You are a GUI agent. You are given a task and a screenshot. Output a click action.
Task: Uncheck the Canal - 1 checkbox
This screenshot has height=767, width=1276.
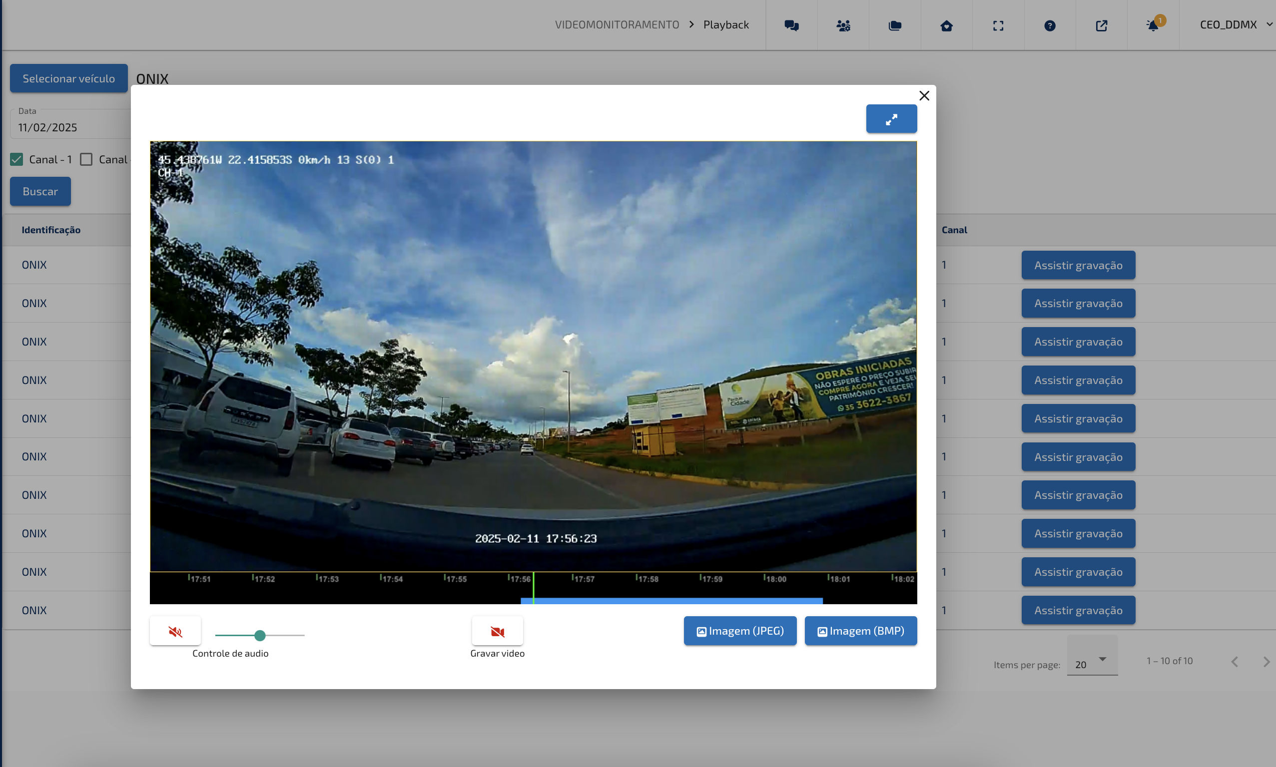[x=16, y=160]
